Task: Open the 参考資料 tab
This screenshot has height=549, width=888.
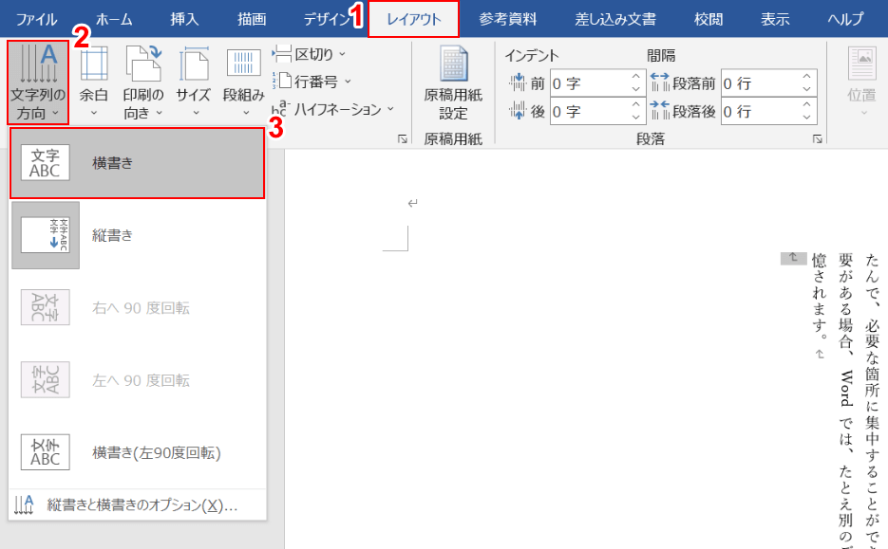Action: [507, 19]
